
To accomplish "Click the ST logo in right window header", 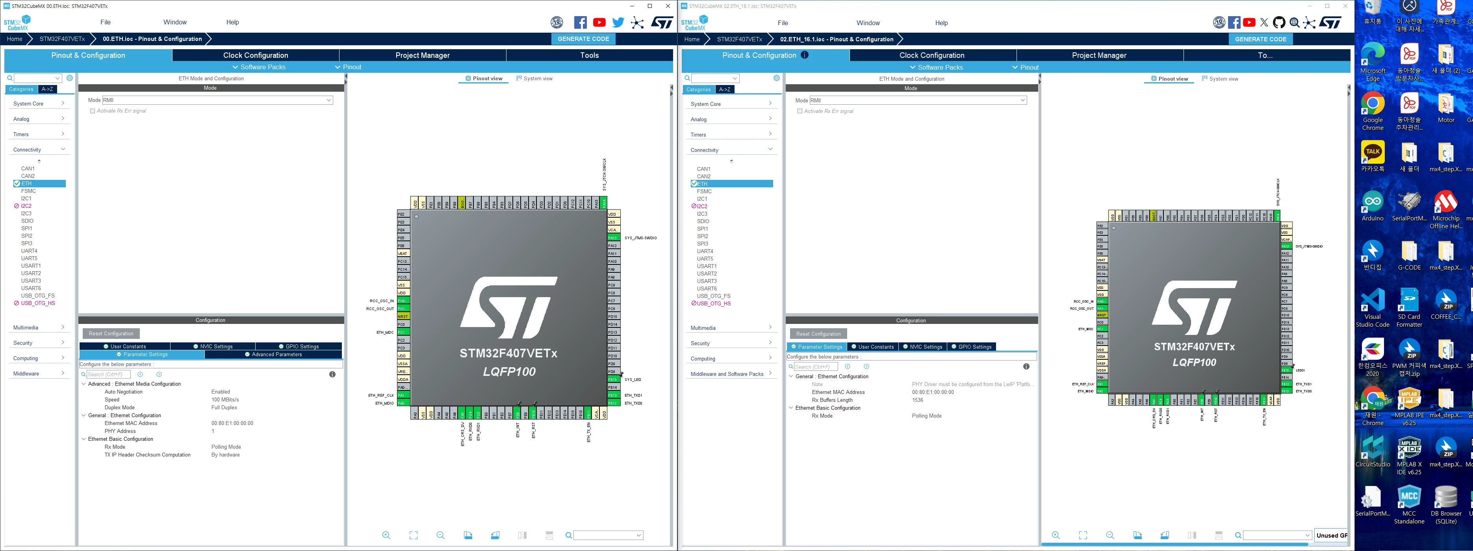I will (1330, 22).
